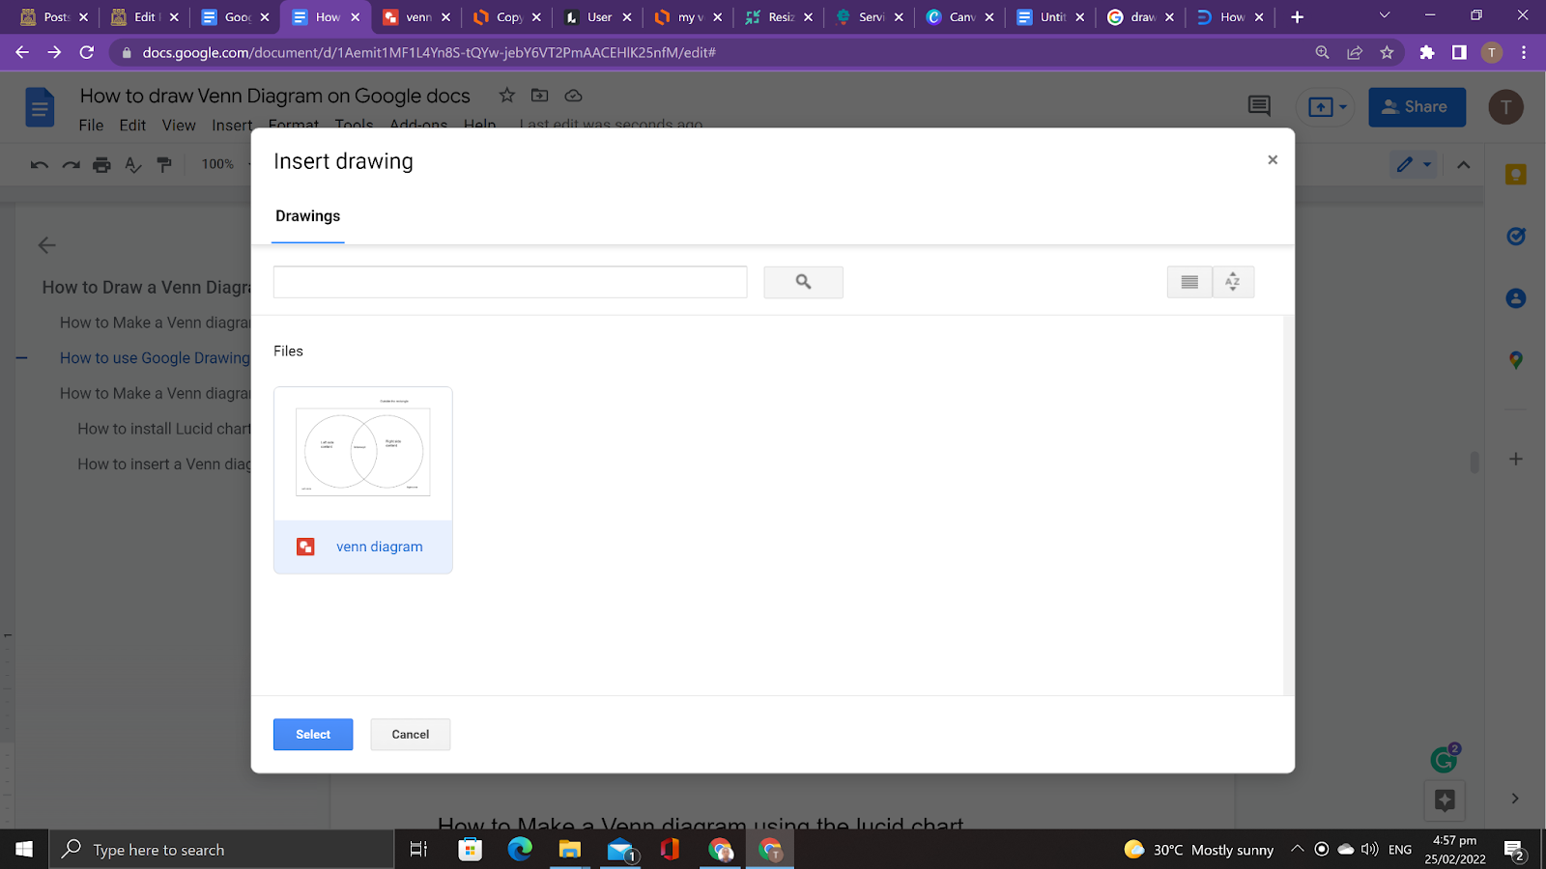Click the Share button
The width and height of the screenshot is (1546, 869).
1417,107
